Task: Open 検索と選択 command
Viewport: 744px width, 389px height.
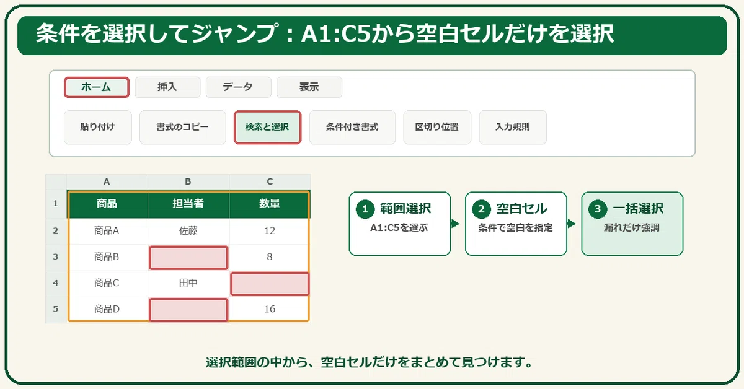Action: tap(267, 127)
